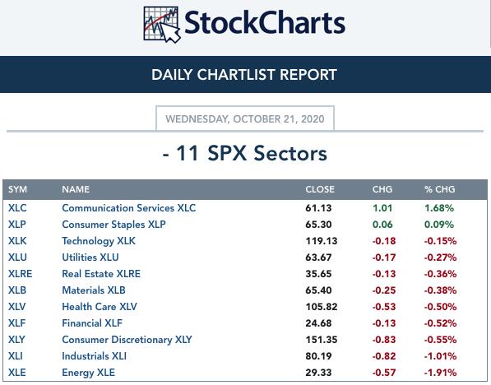
Task: Click the % CHG column header
Action: coord(440,189)
